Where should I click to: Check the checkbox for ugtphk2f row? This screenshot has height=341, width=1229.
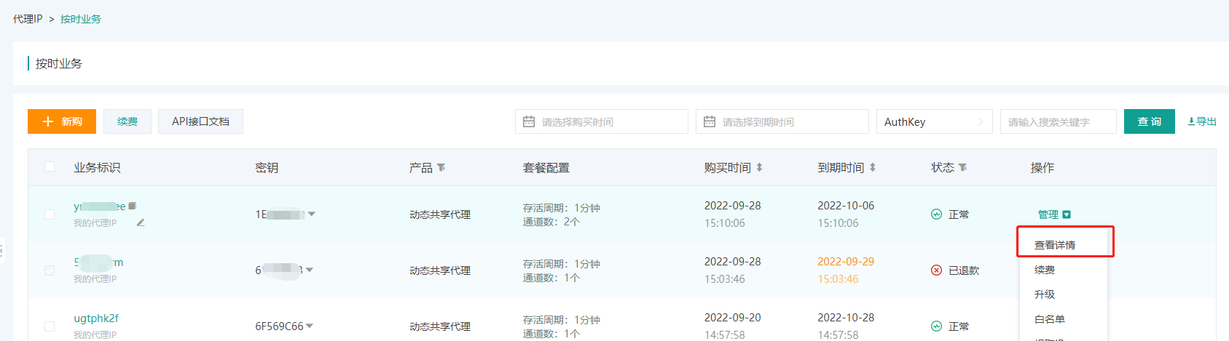click(50, 326)
